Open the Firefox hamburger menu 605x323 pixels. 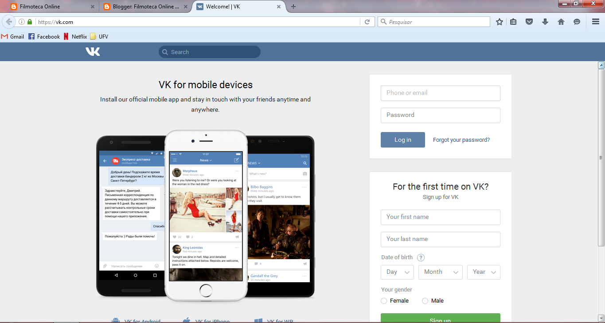596,22
